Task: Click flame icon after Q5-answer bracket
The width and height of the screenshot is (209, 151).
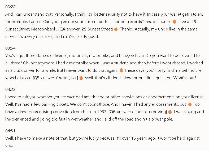Action: tap(81, 78)
